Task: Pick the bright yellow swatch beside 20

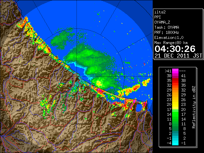Action: tap(175, 105)
